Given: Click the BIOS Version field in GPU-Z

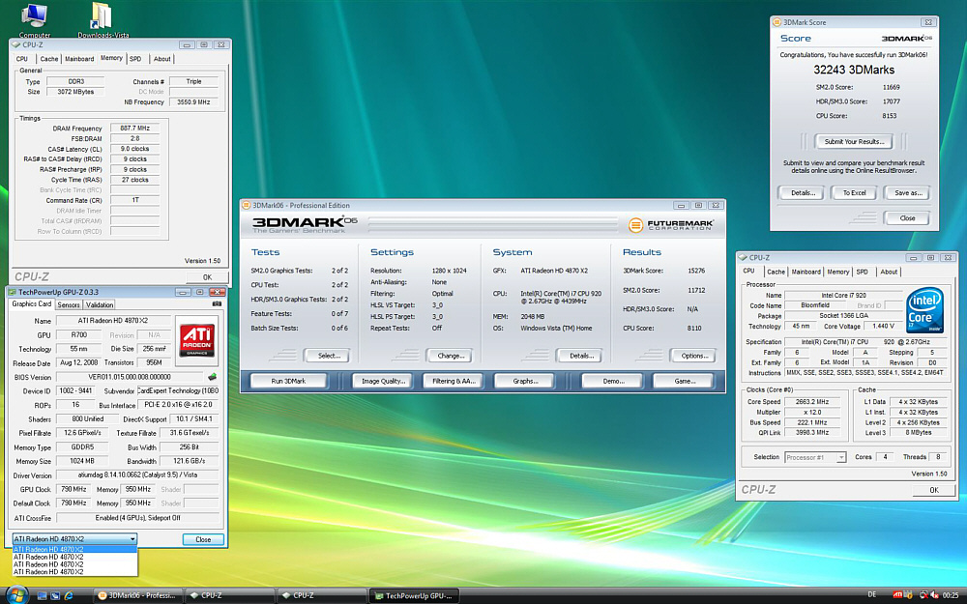Looking at the screenshot, I should (x=130, y=377).
